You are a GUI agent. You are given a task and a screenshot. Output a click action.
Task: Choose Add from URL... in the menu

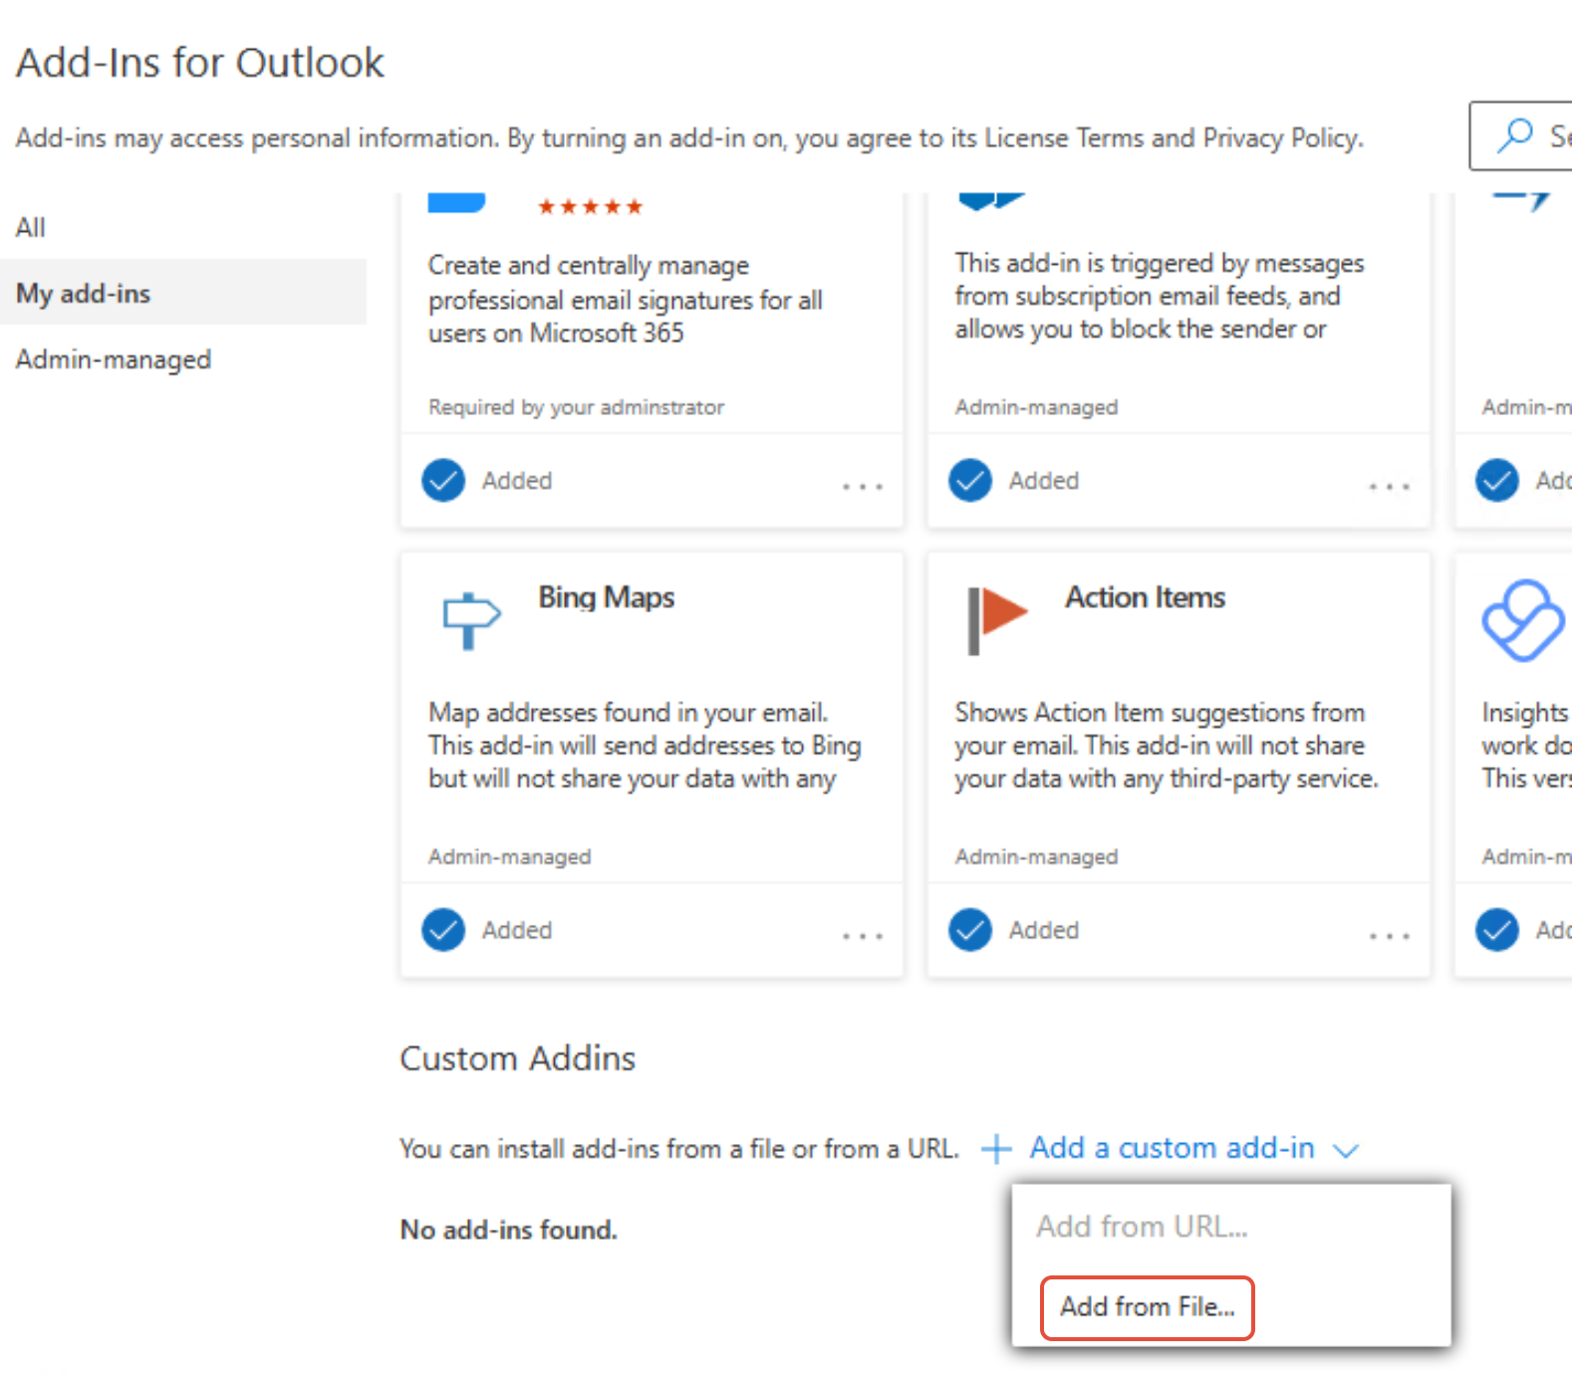(1142, 1227)
